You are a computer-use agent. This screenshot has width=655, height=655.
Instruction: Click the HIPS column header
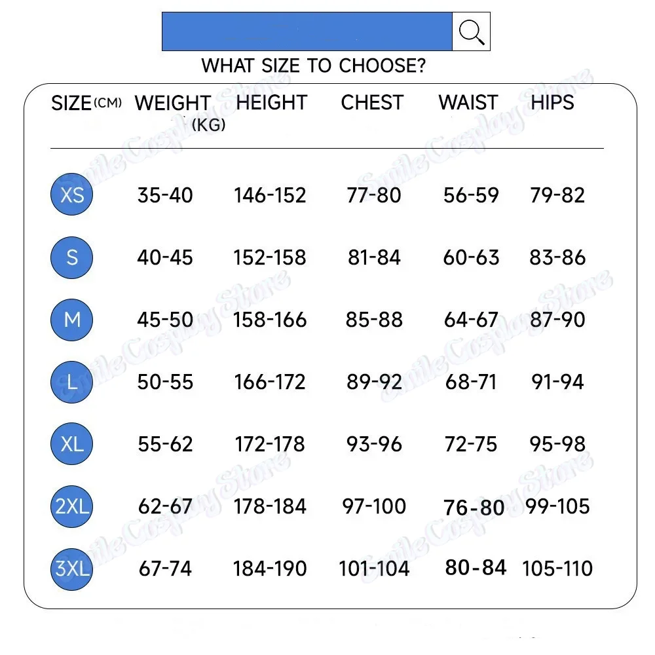[552, 103]
